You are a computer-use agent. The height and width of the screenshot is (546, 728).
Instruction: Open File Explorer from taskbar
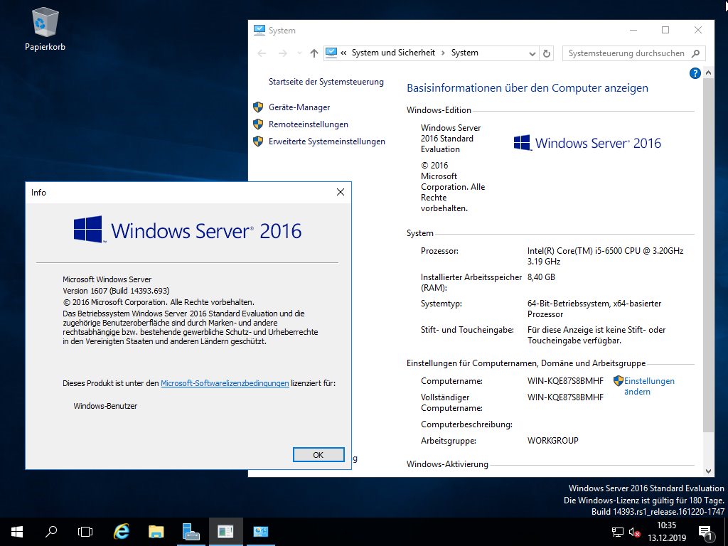(x=156, y=532)
